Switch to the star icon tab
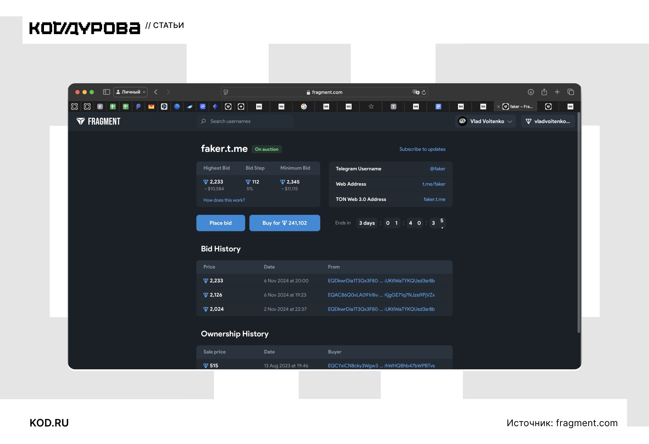The height and width of the screenshot is (444, 649). [x=371, y=107]
